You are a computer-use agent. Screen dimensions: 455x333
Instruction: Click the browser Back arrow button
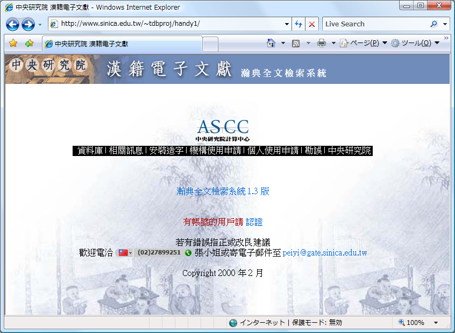tap(12, 24)
